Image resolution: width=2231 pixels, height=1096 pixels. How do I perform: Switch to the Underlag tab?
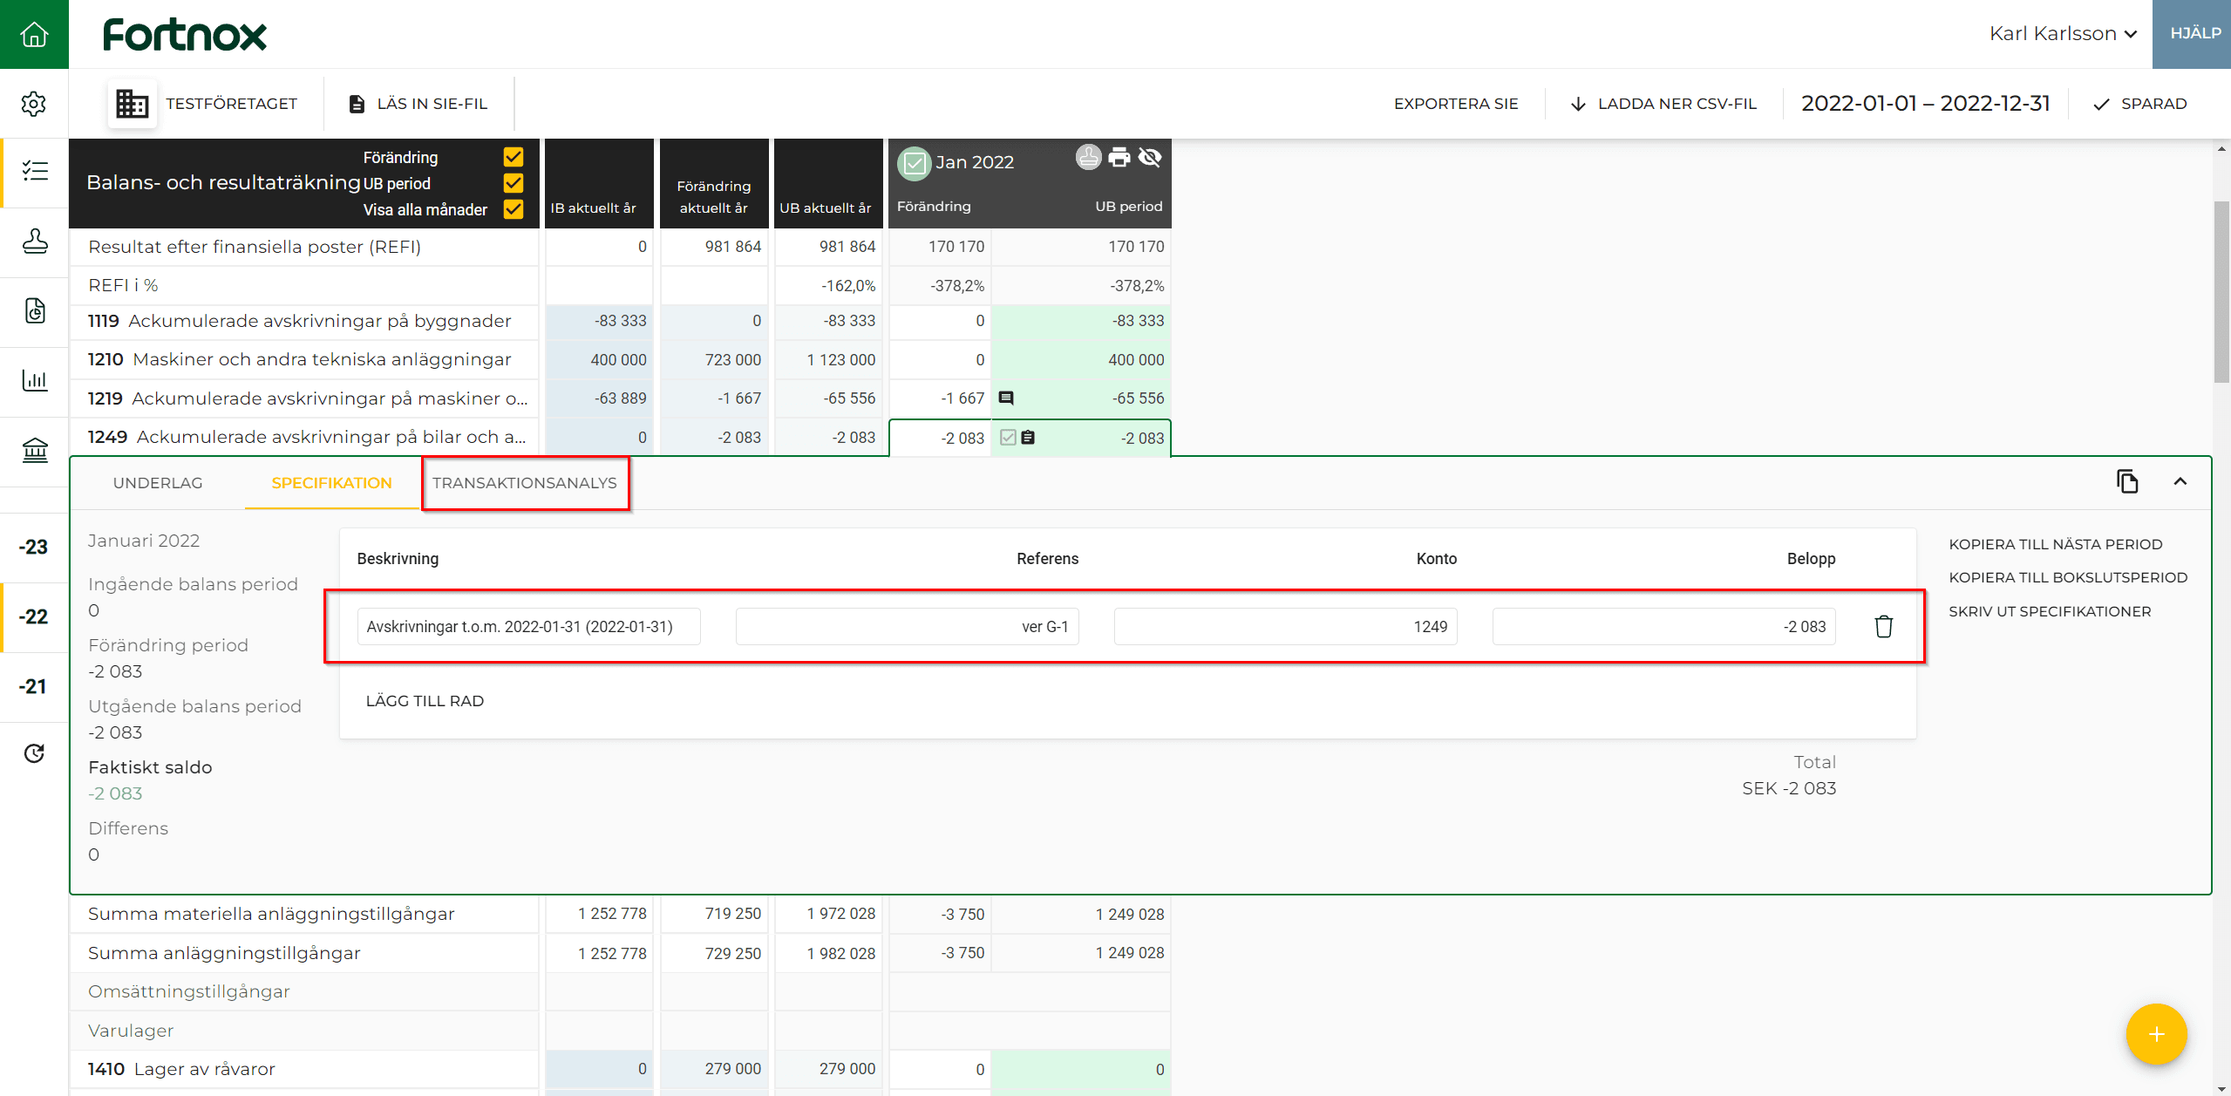pyautogui.click(x=158, y=483)
